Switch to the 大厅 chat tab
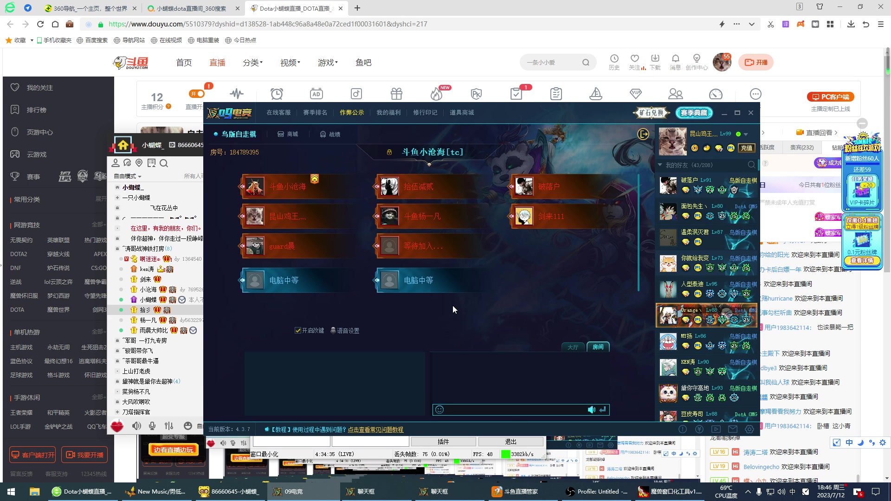This screenshot has height=501, width=891. (x=573, y=347)
